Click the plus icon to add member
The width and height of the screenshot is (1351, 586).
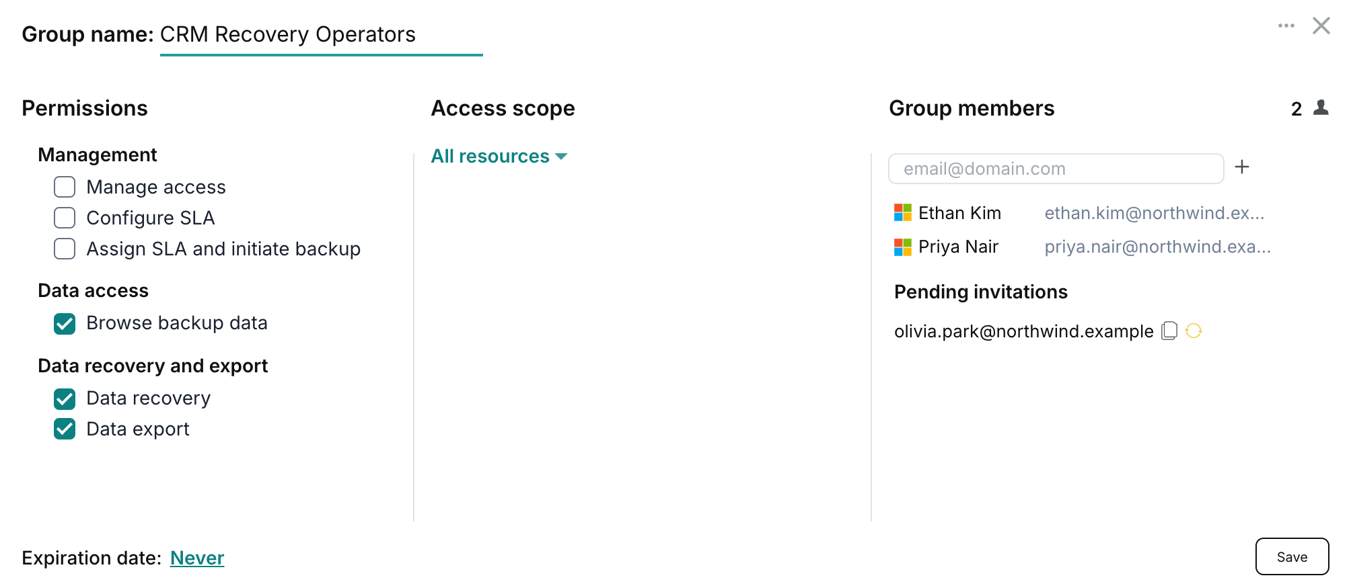[1242, 167]
